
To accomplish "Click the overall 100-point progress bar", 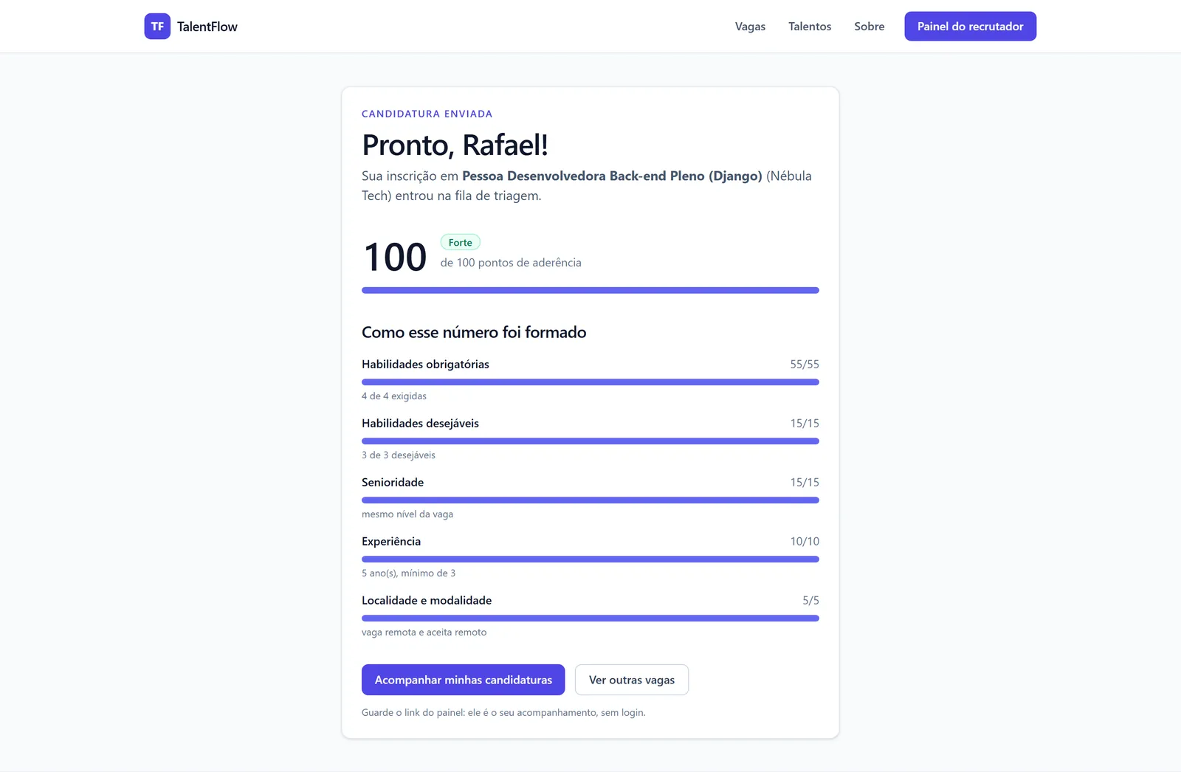I will click(x=590, y=290).
